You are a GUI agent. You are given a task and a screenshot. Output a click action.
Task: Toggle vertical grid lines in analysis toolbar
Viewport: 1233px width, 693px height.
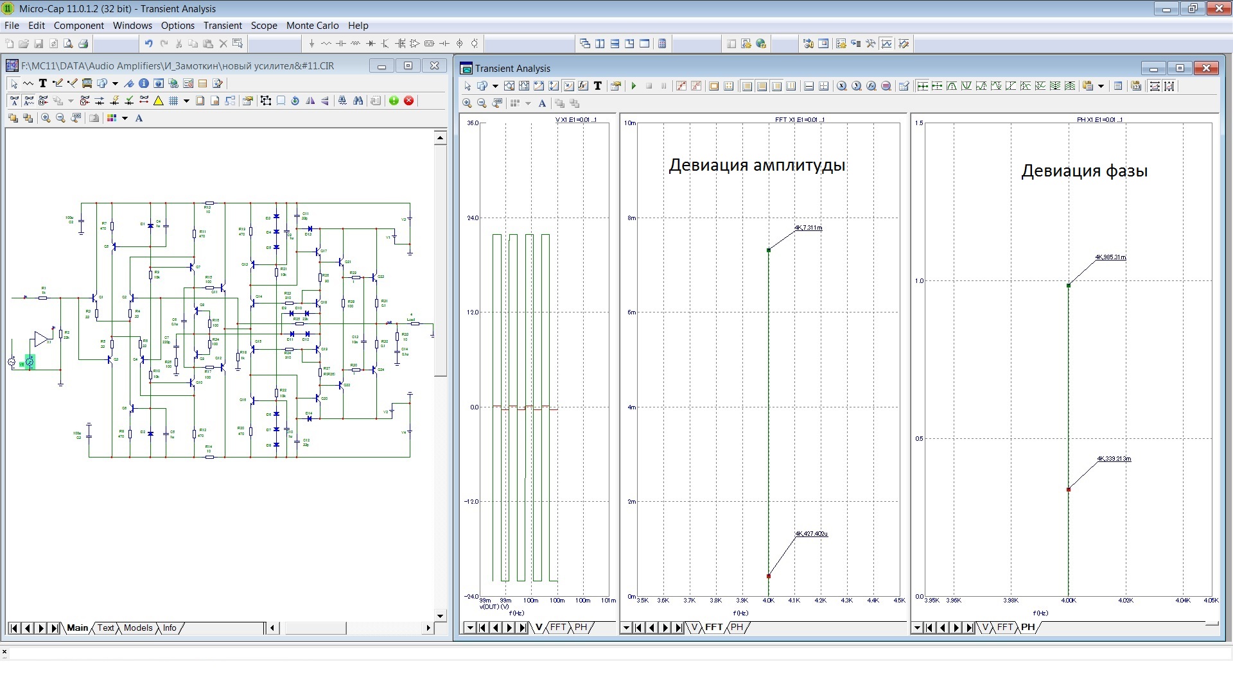coord(747,85)
